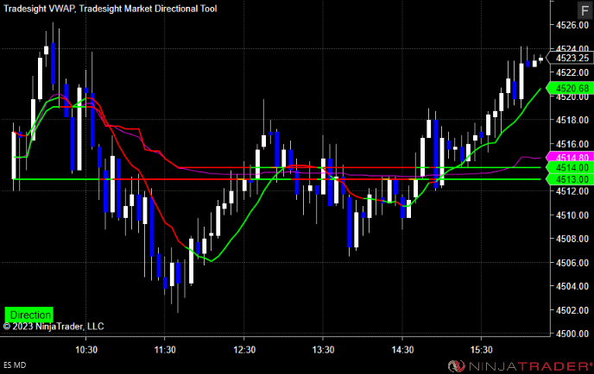This screenshot has height=374, width=594.
Task: Select the green 4513.00 level marker
Action: pos(571,179)
